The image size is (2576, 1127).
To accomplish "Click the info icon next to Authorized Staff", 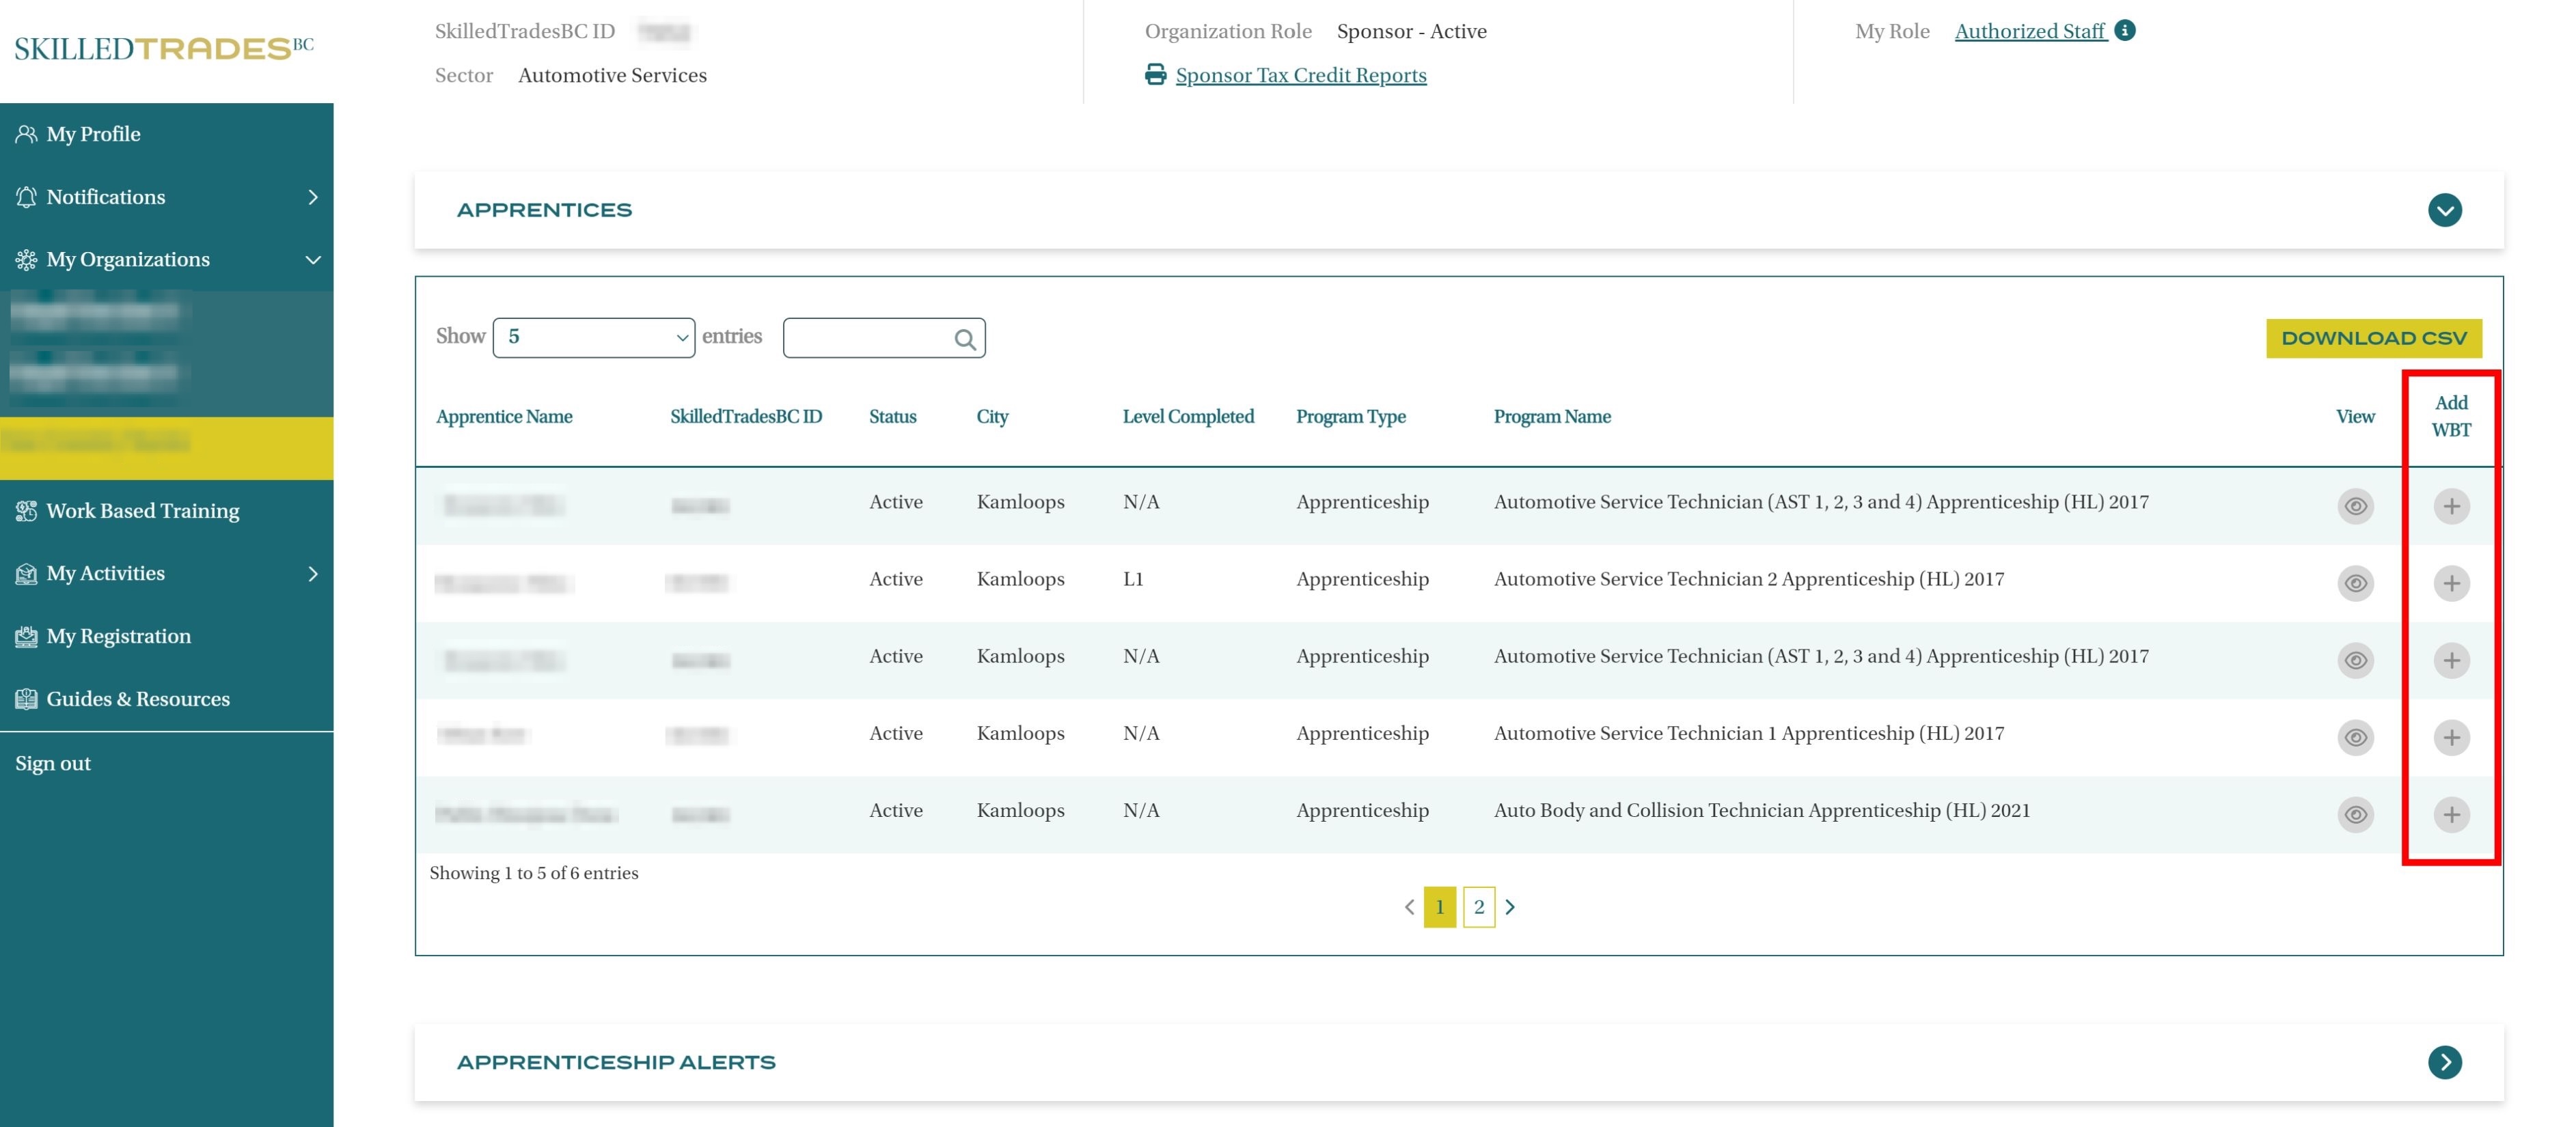I will point(2125,31).
